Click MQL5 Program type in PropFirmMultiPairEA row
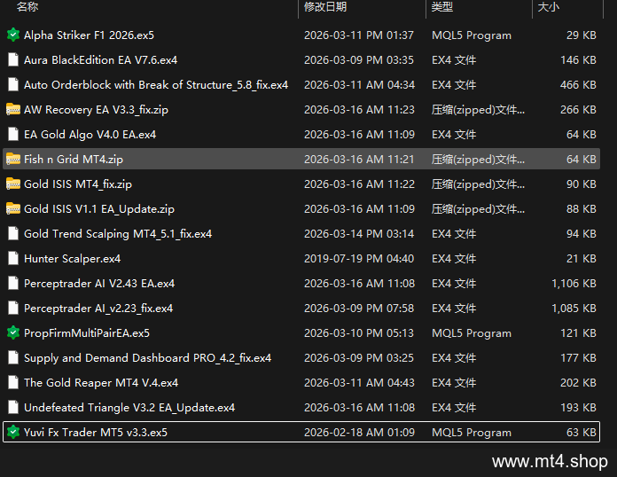The image size is (617, 477). point(472,333)
